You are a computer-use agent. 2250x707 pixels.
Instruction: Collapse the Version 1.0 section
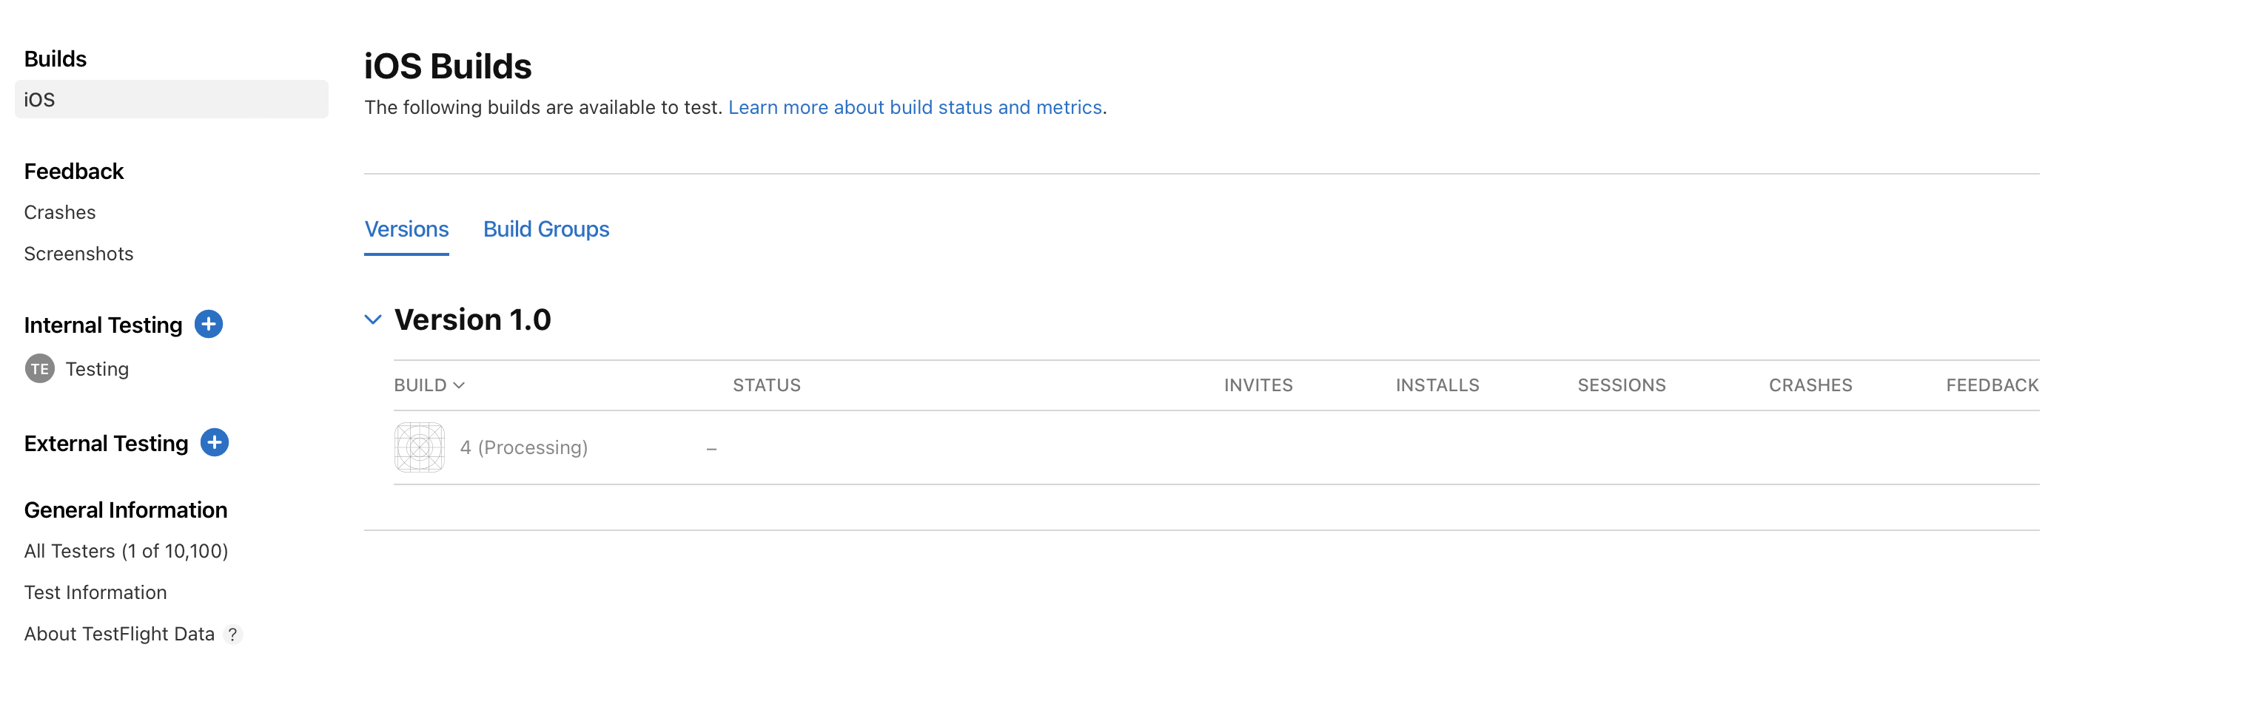tap(373, 319)
